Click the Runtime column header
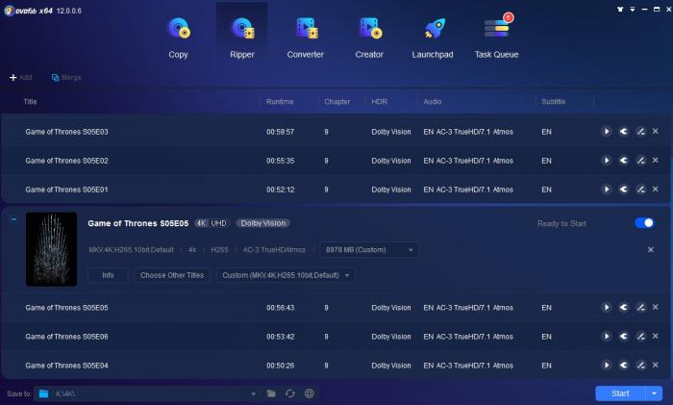This screenshot has height=405, width=673. click(x=280, y=101)
